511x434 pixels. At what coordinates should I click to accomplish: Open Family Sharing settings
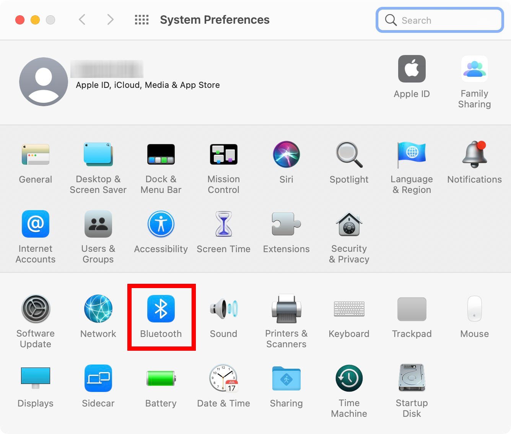click(474, 70)
